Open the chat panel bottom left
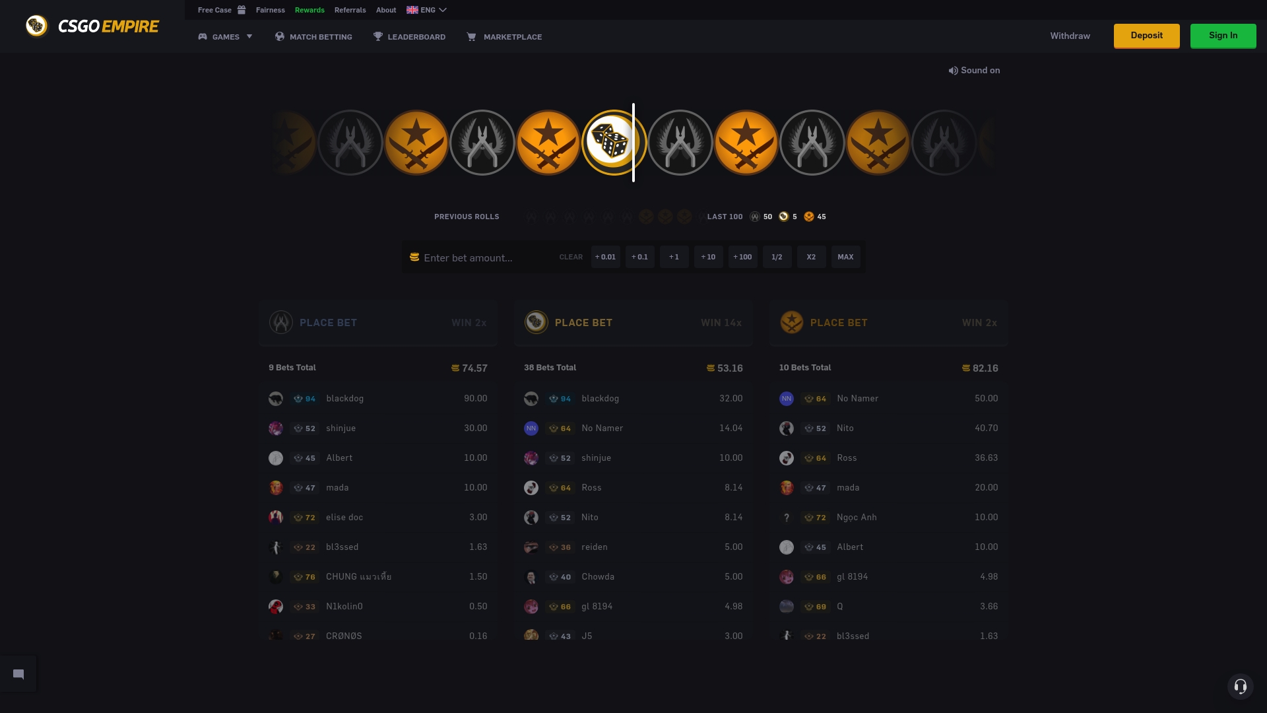This screenshot has height=713, width=1267. click(19, 673)
